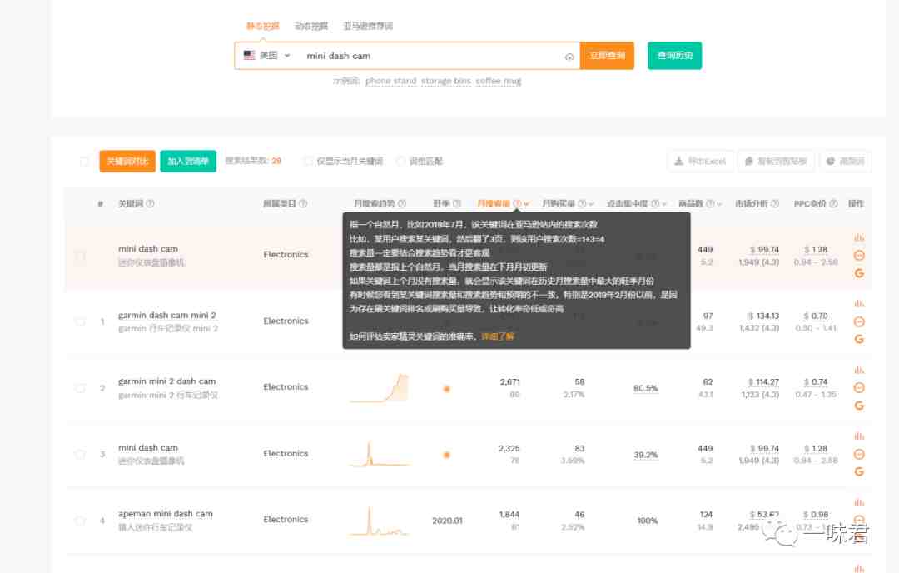The width and height of the screenshot is (899, 573).
Task: Open sort arrow on 商品数 column
Action: (x=719, y=204)
